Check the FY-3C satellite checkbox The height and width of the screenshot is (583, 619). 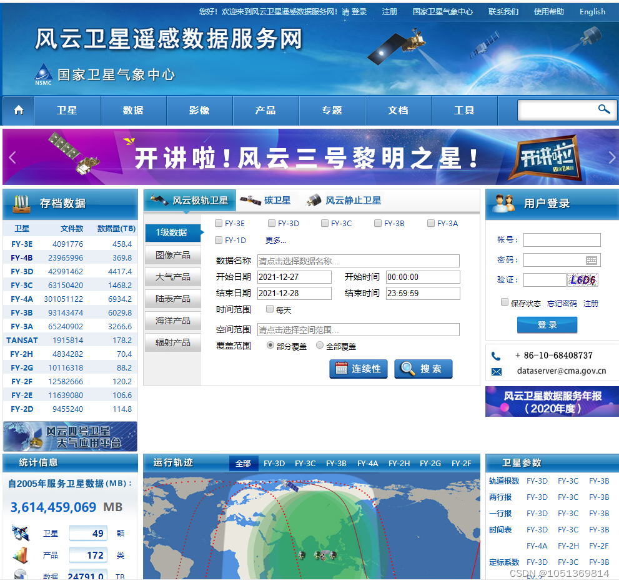coord(325,223)
